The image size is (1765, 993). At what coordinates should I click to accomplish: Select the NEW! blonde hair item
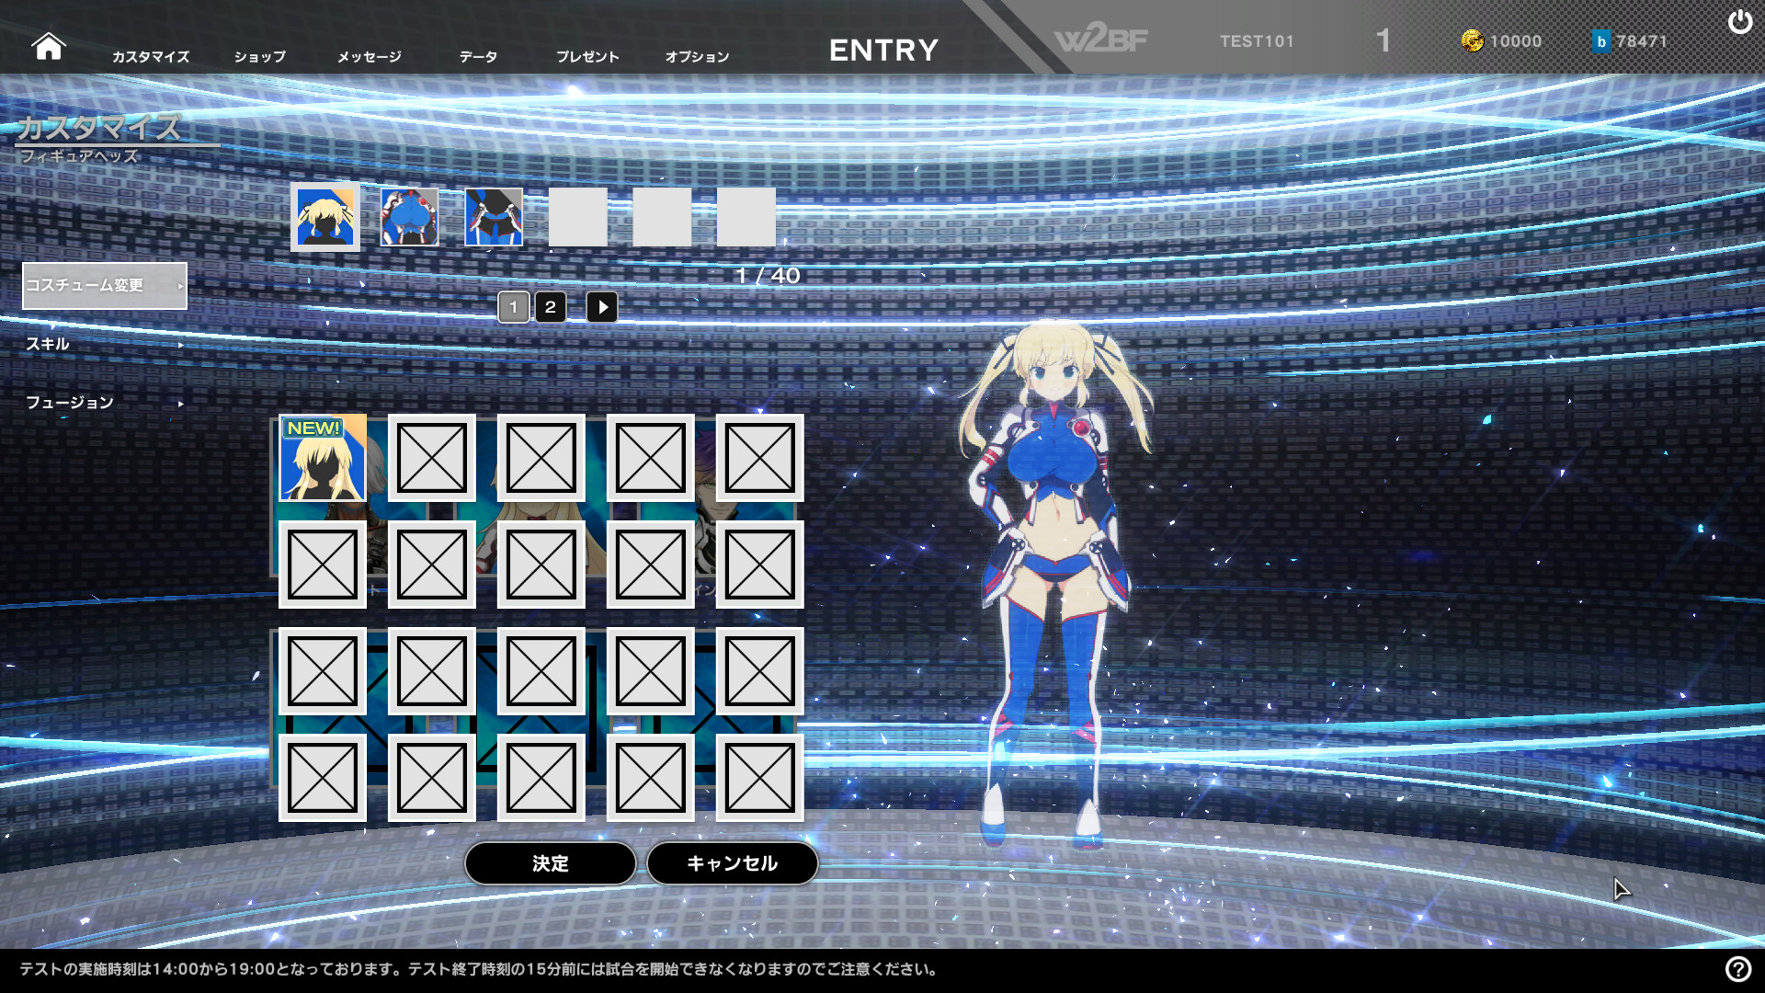[323, 457]
